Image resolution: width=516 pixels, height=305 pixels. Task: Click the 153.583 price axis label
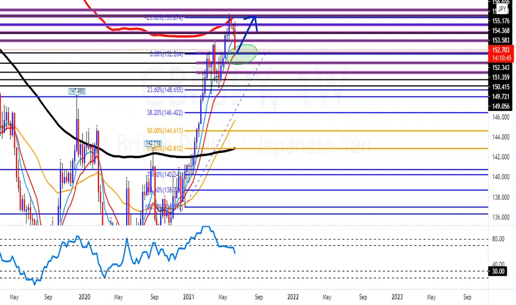(500, 40)
